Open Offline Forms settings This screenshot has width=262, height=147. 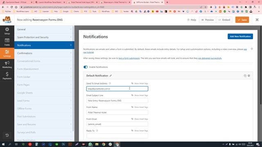pos(44,109)
